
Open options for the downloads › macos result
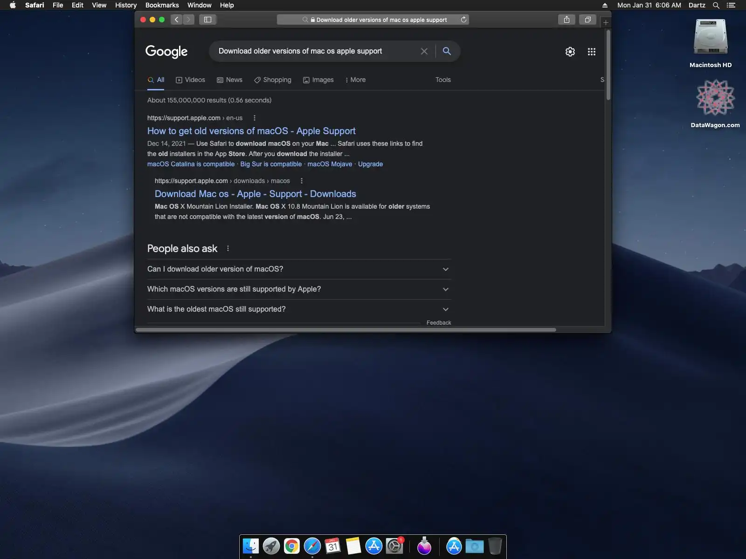point(302,181)
